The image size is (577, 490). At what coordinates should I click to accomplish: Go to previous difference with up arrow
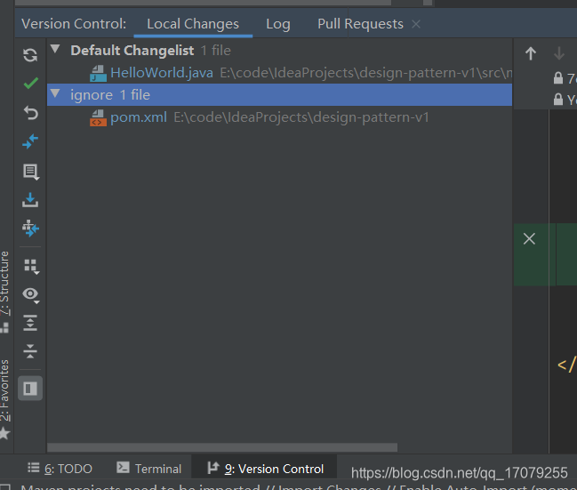(x=531, y=53)
